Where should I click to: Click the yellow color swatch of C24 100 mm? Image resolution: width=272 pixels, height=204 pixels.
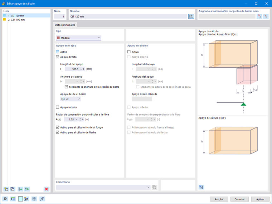5,20
